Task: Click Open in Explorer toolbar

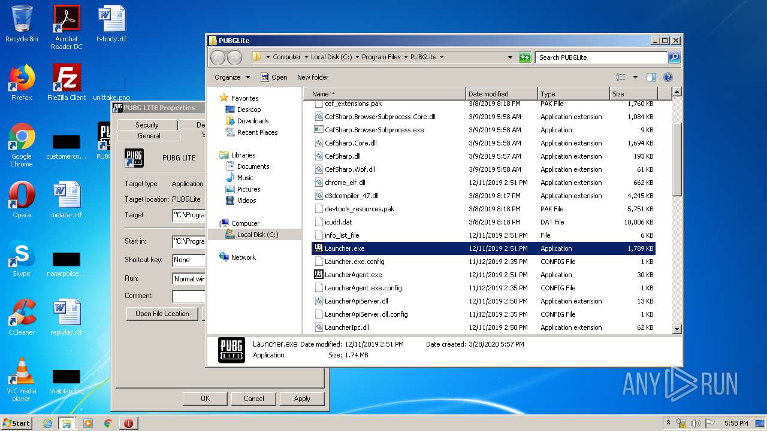Action: (274, 77)
